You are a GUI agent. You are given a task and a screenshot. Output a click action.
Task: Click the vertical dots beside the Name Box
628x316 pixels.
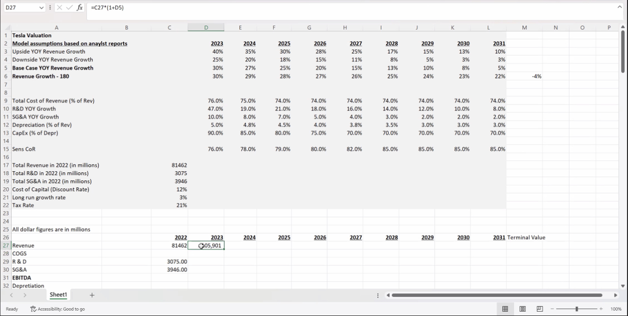pyautogui.click(x=51, y=7)
